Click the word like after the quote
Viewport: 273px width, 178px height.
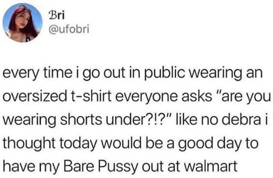[x=187, y=120]
